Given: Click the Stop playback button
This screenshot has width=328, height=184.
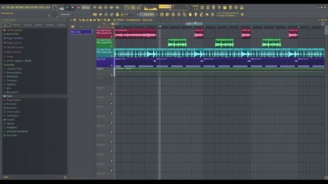Looking at the screenshot, I should point(73,8).
